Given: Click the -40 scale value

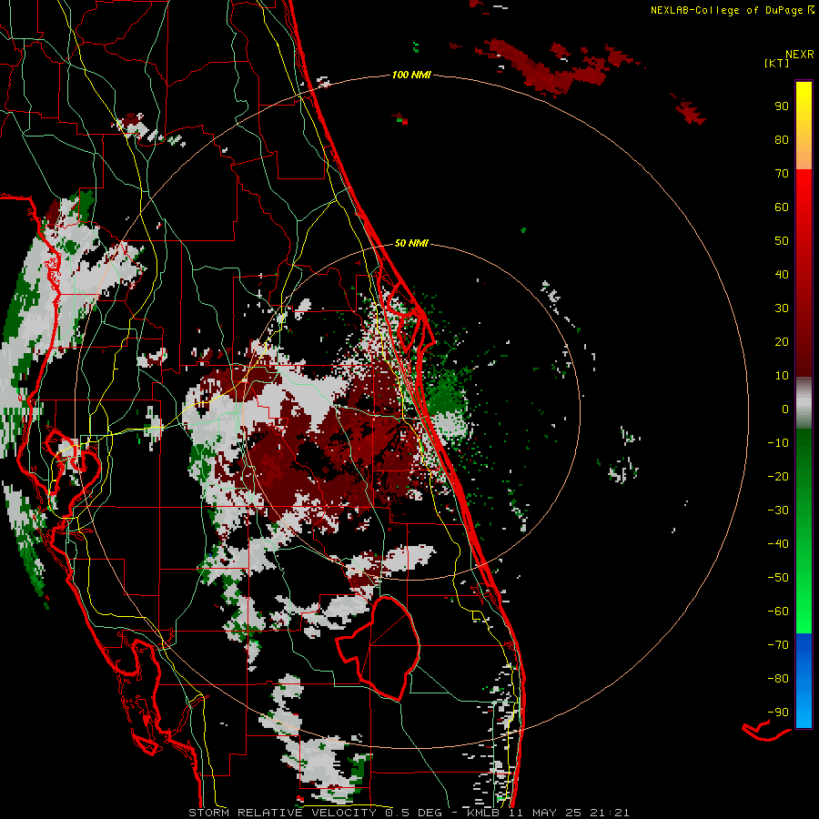Looking at the screenshot, I should tap(778, 544).
